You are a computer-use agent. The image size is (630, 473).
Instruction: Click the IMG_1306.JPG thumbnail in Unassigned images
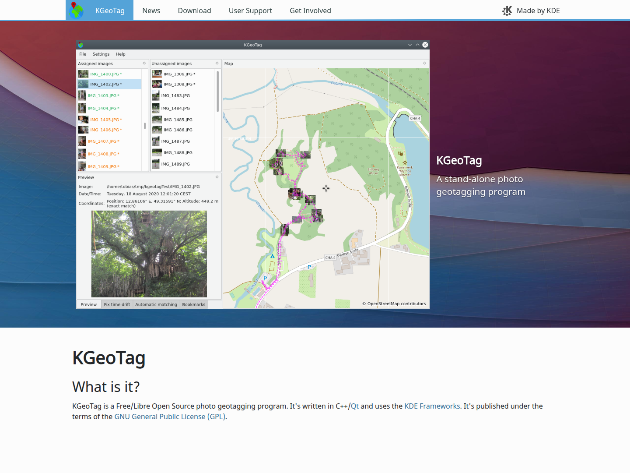[157, 74]
